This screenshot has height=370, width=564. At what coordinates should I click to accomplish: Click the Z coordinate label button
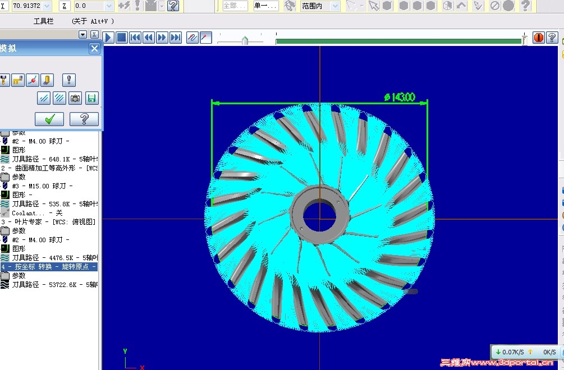pos(64,6)
